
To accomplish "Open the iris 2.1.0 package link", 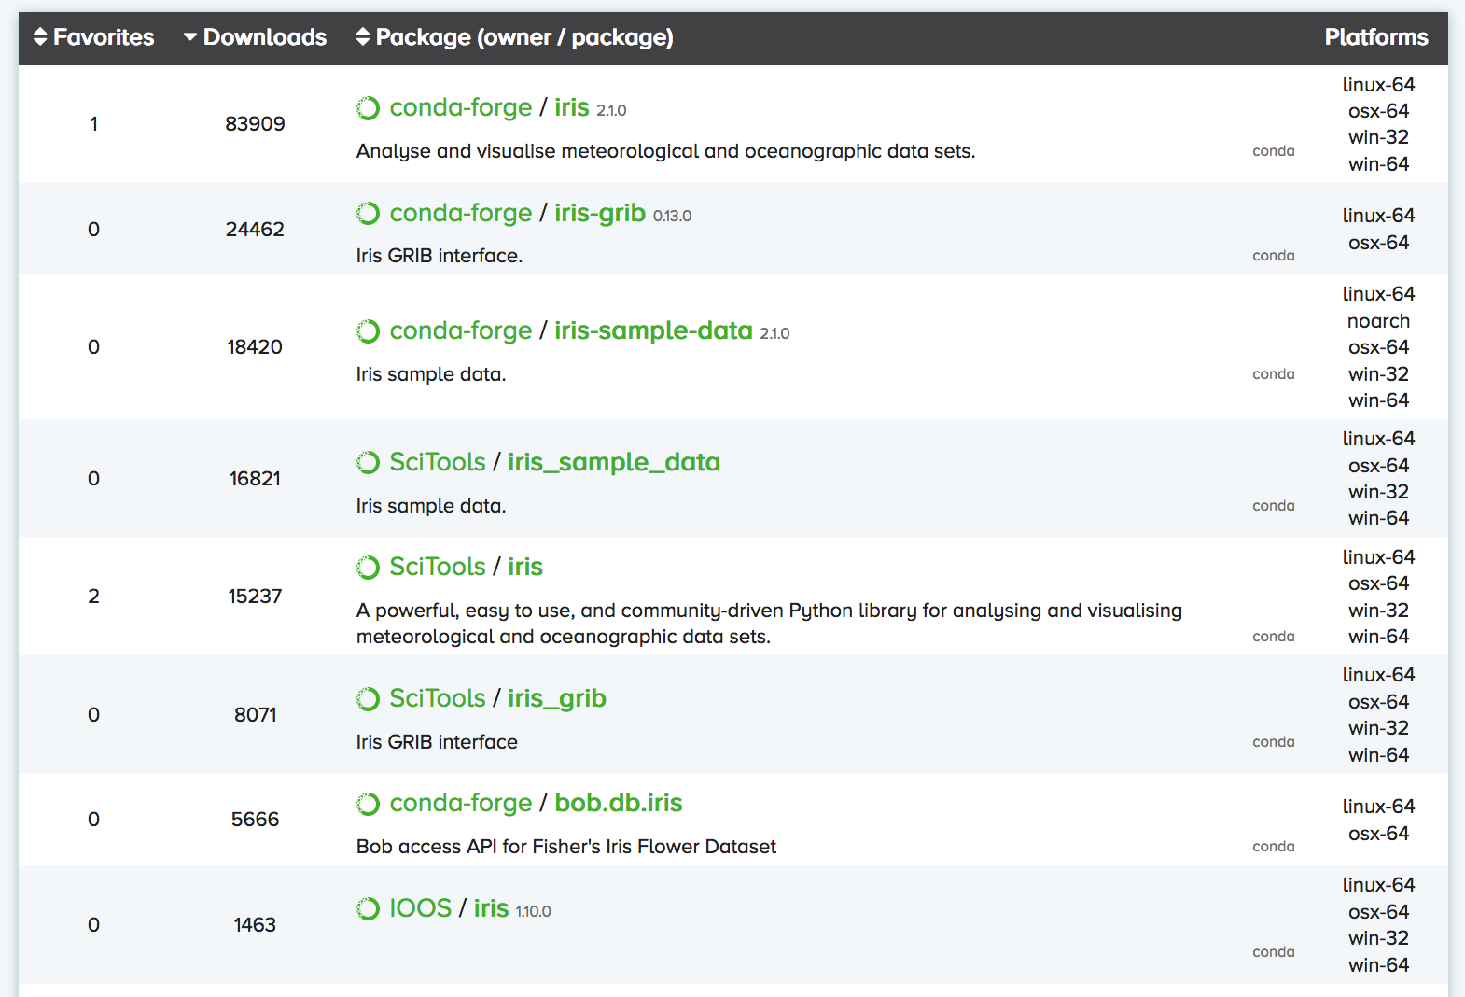I will pyautogui.click(x=572, y=108).
